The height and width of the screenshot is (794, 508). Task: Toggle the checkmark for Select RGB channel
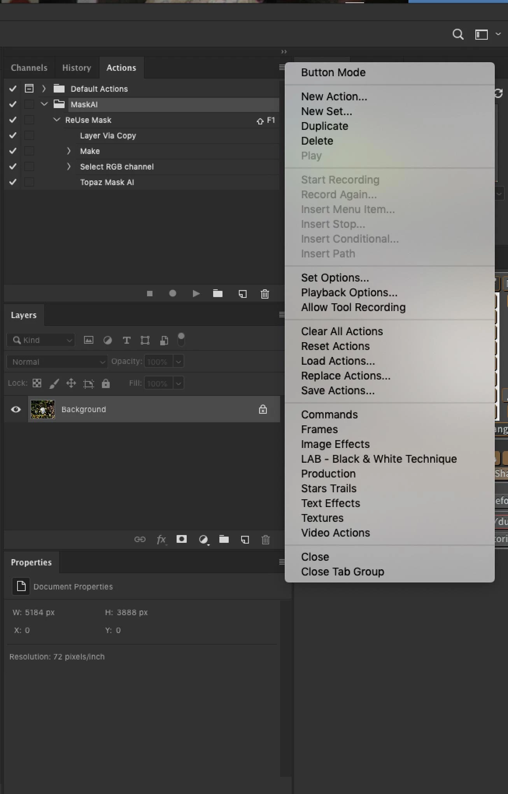[13, 166]
